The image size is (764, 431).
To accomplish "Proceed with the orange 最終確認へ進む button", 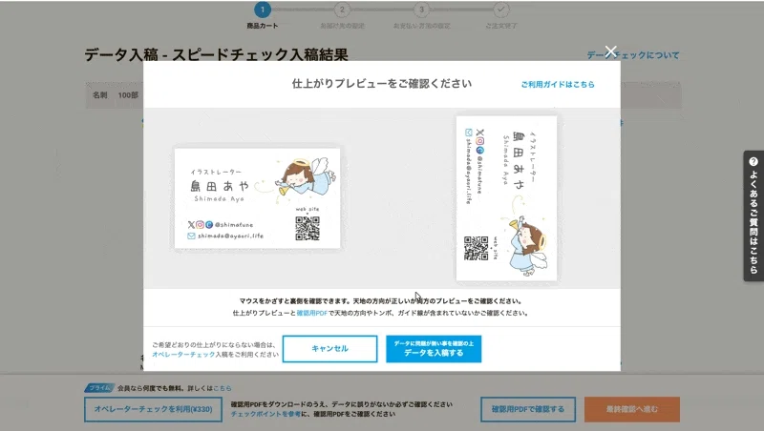I will pos(632,410).
